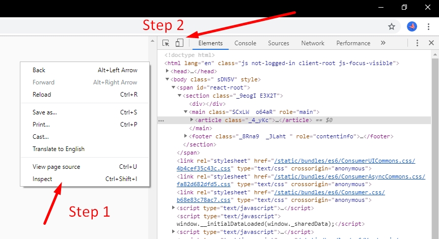Screen dimensions: 439x239
Task: Choose Back from context menu
Action: click(85, 70)
